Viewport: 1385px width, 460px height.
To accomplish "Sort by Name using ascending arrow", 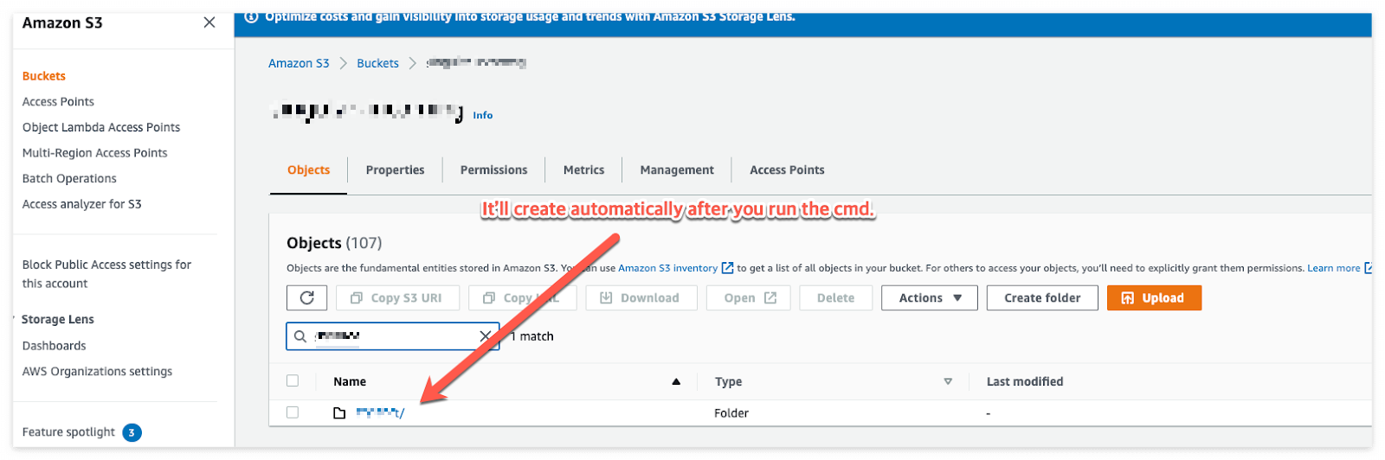I will pyautogui.click(x=676, y=381).
